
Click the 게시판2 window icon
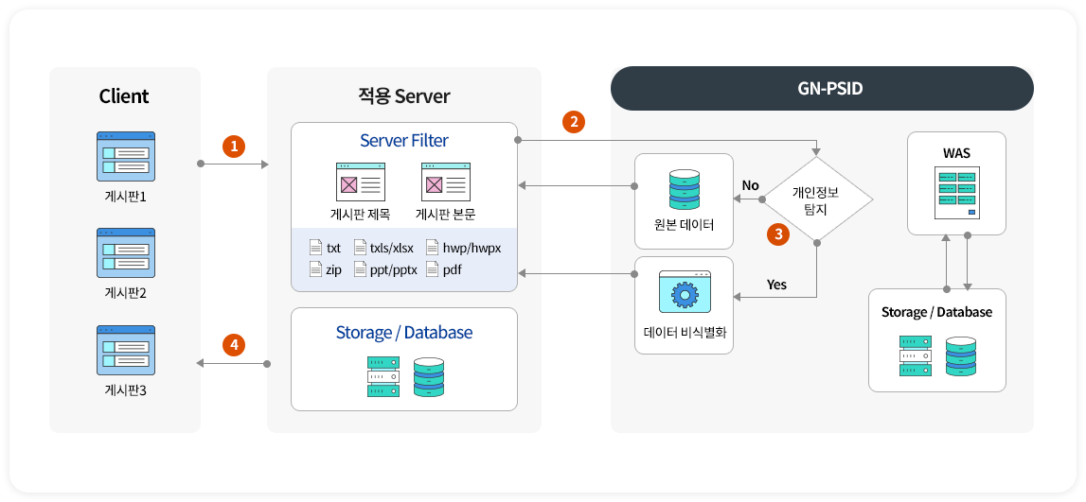[x=125, y=252]
